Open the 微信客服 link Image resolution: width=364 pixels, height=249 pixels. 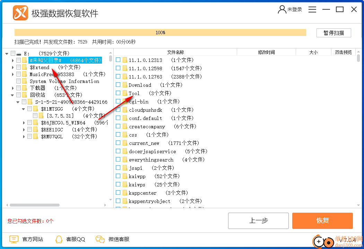119,239
